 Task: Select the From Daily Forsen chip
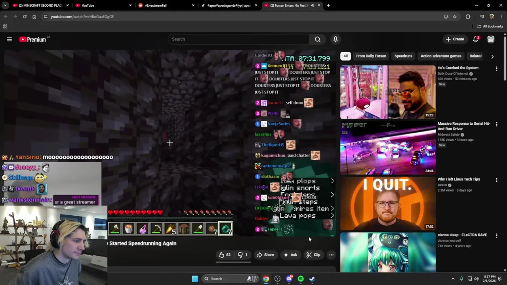pyautogui.click(x=371, y=56)
